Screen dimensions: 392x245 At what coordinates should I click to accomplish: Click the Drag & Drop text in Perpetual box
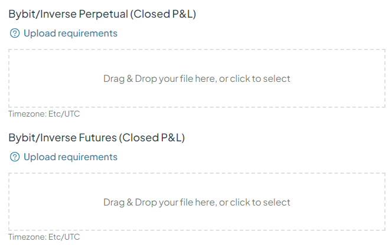coord(197,78)
